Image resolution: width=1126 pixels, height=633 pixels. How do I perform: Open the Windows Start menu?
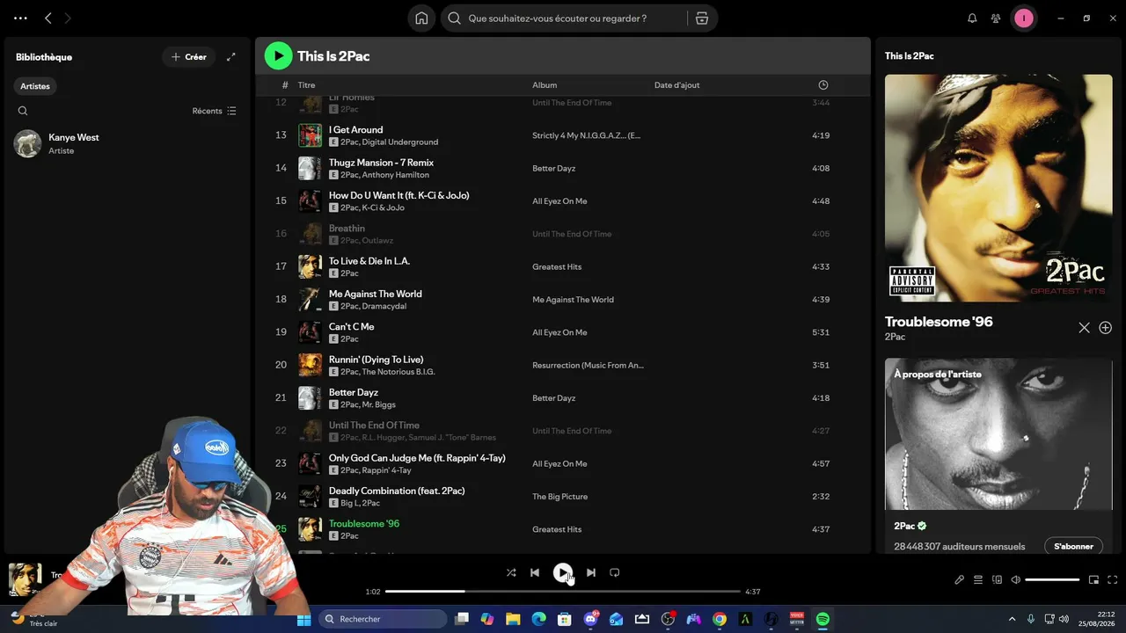(x=303, y=619)
